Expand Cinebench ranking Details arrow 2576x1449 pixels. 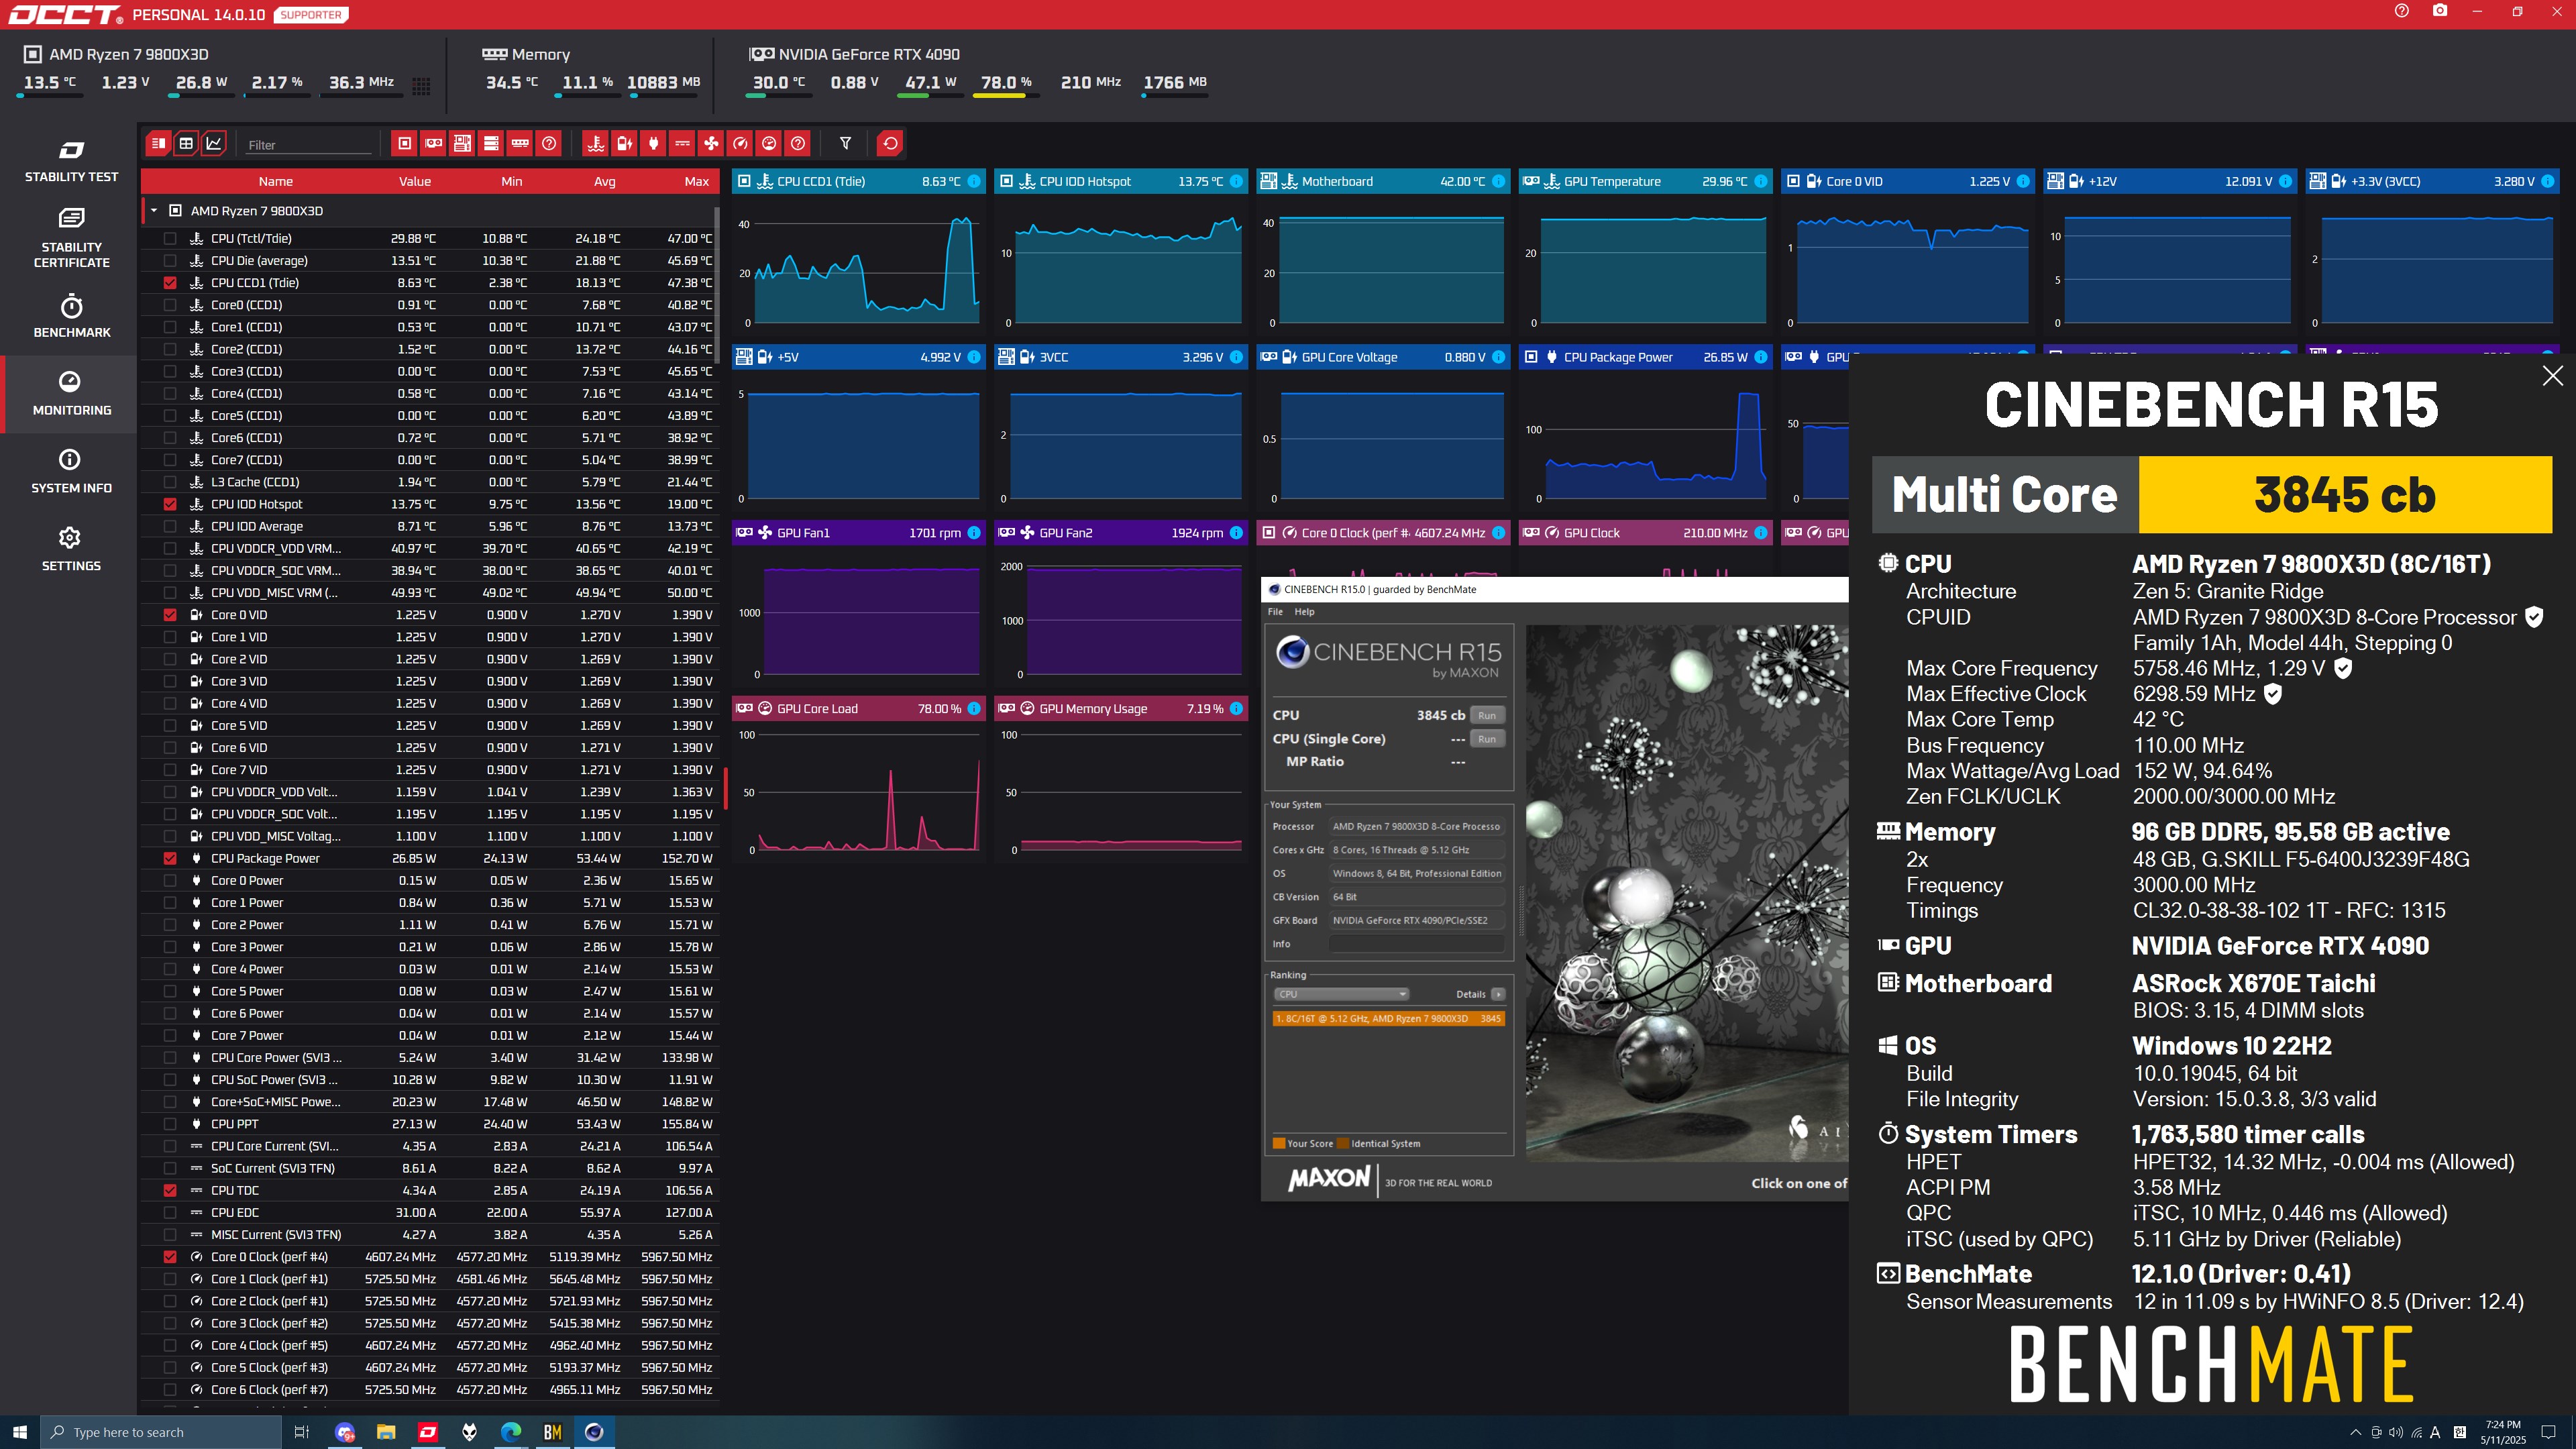point(1498,994)
